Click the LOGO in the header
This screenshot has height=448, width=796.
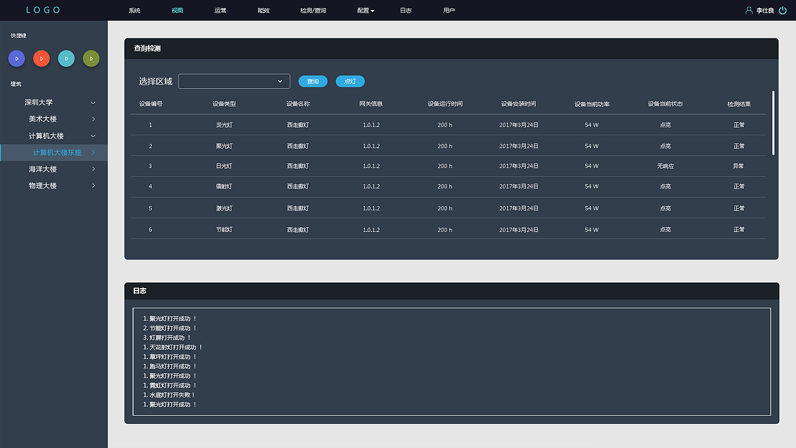[x=44, y=10]
